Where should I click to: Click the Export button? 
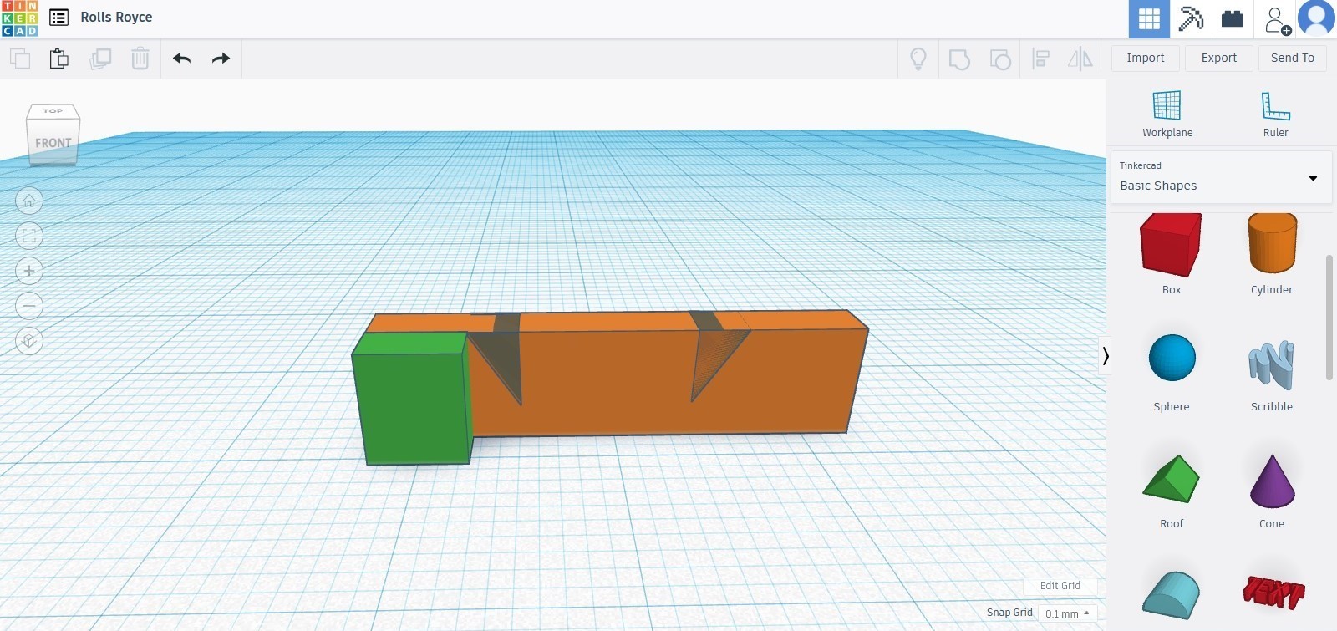[1219, 58]
